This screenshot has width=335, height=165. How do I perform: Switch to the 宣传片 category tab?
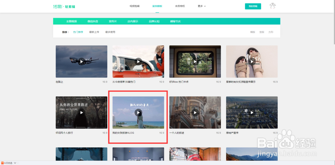113,21
